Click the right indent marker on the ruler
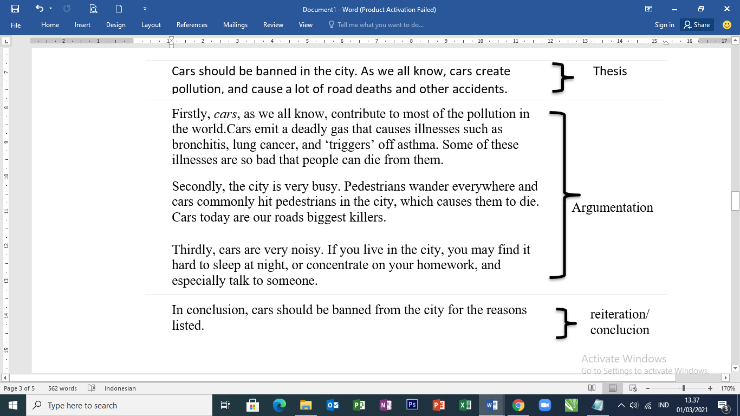Viewport: 740px width, 416px height. (666, 43)
